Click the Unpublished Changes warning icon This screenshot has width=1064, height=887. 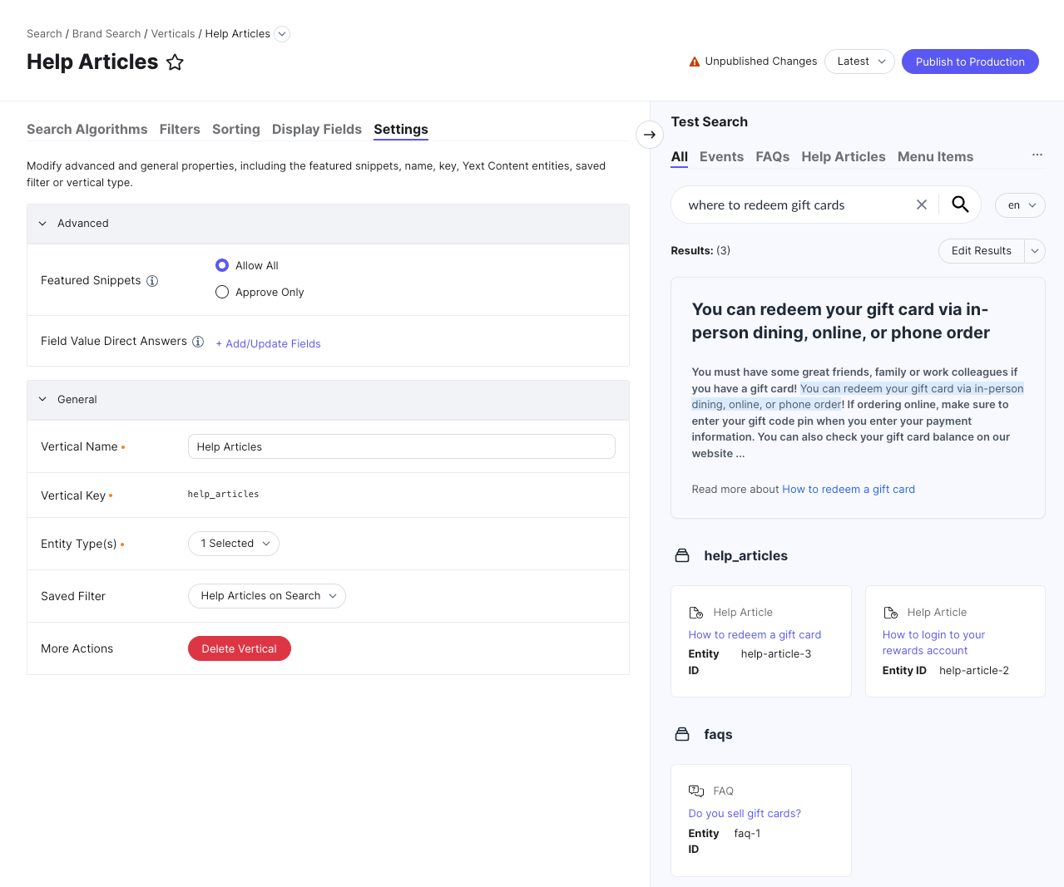click(x=695, y=62)
